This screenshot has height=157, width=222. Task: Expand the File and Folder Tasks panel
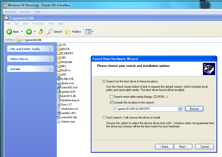pos(50,48)
